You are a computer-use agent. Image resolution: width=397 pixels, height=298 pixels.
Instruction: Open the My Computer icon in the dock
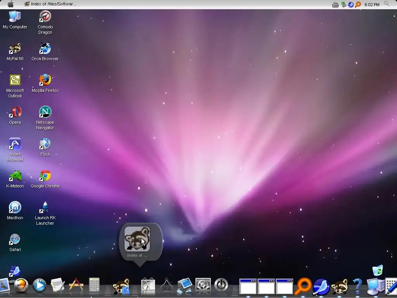[375, 287]
